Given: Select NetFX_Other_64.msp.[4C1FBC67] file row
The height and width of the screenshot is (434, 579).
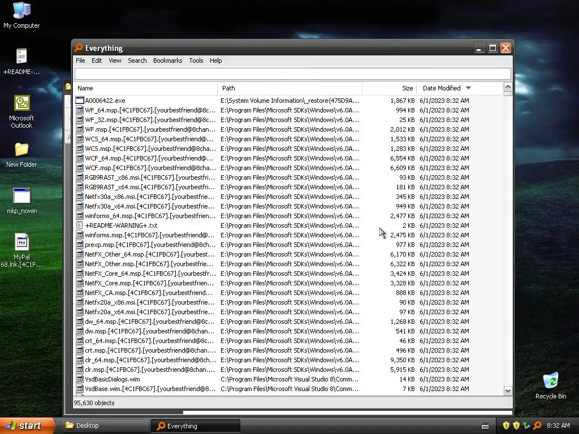Looking at the screenshot, I should (289, 254).
